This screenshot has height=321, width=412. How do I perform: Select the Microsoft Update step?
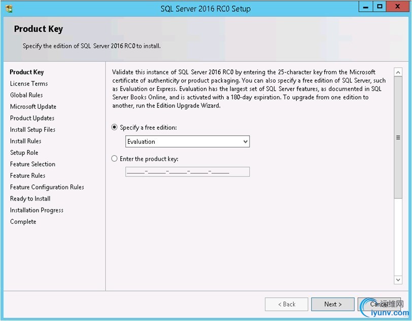(x=33, y=107)
